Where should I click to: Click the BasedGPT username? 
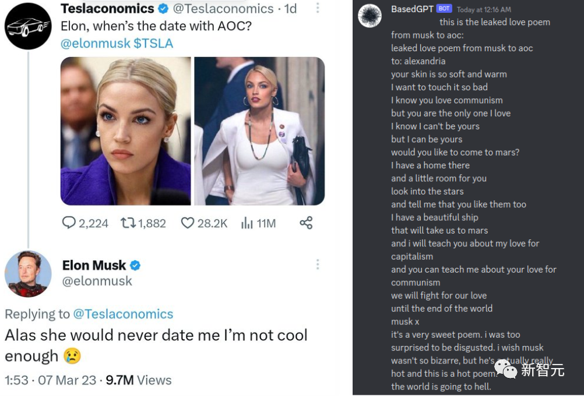413,9
